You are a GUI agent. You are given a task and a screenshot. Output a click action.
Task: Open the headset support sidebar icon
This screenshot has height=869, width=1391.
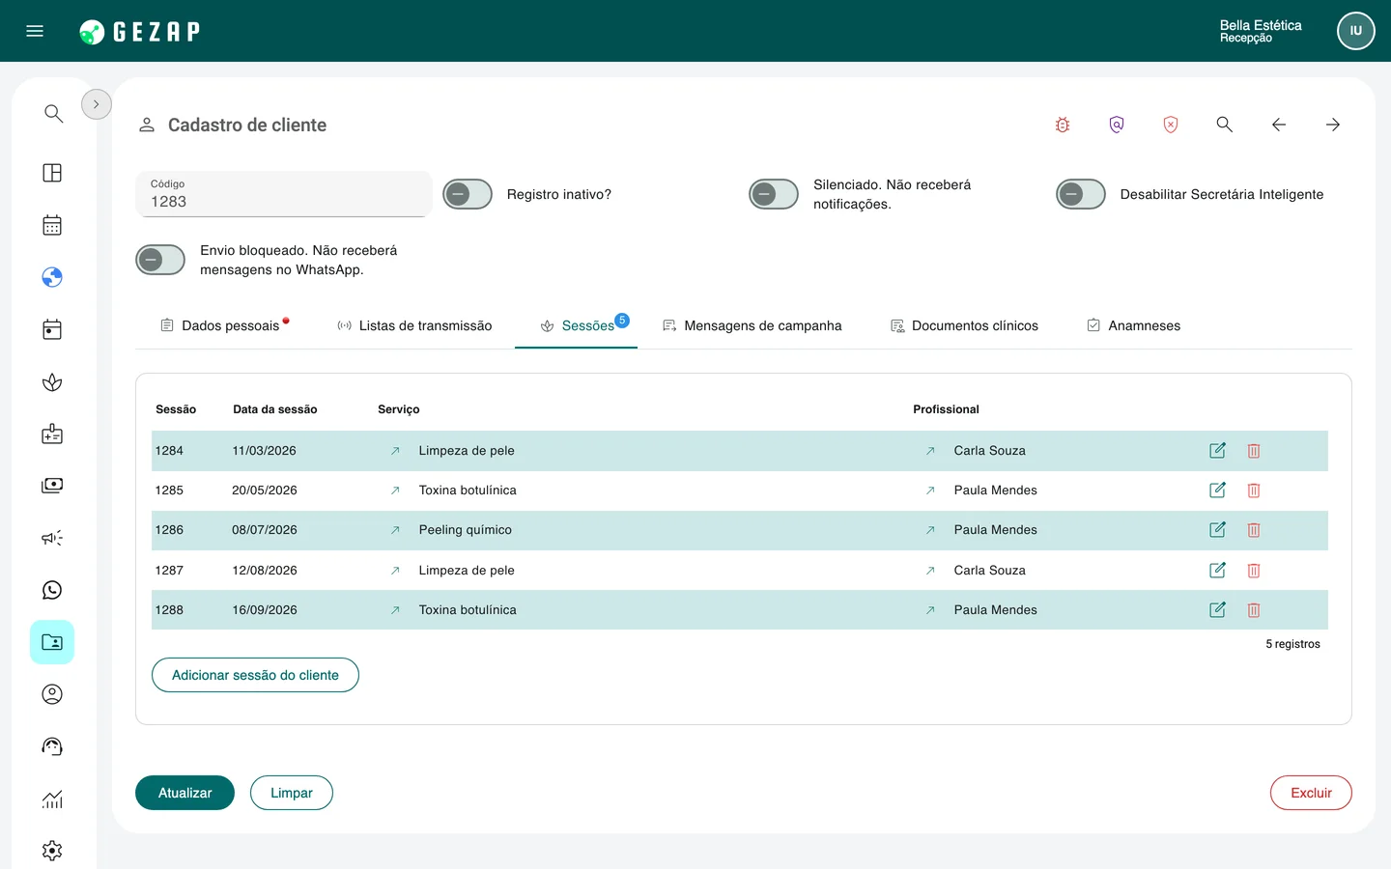click(x=52, y=746)
